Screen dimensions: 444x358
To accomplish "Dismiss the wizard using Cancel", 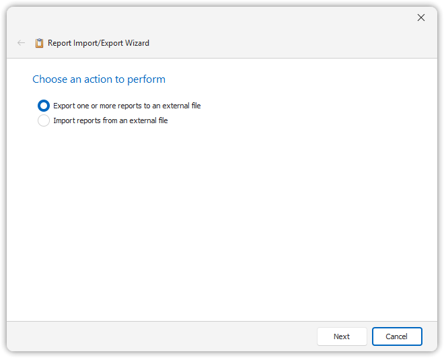I will [x=397, y=336].
